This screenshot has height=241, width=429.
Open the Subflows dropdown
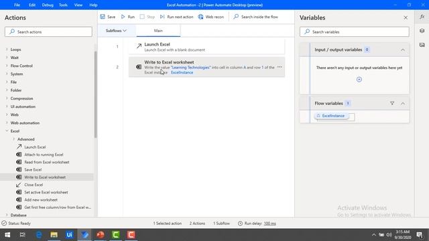pyautogui.click(x=116, y=31)
